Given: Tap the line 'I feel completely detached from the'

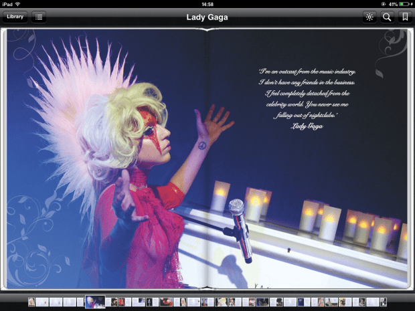Looking at the screenshot, I should pos(307,94).
